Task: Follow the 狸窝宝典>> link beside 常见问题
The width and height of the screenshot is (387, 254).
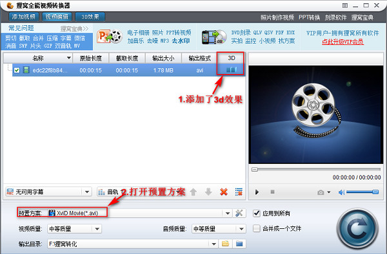Action: pos(74,29)
